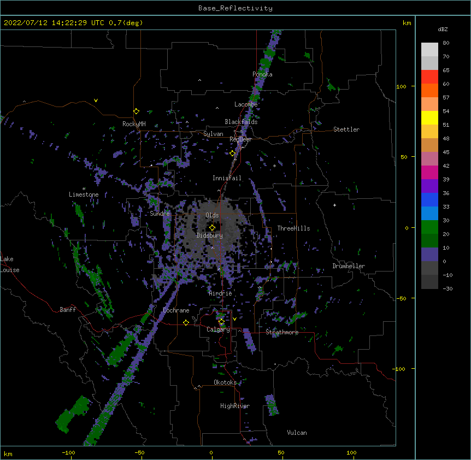Select the Banff map label

[68, 310]
